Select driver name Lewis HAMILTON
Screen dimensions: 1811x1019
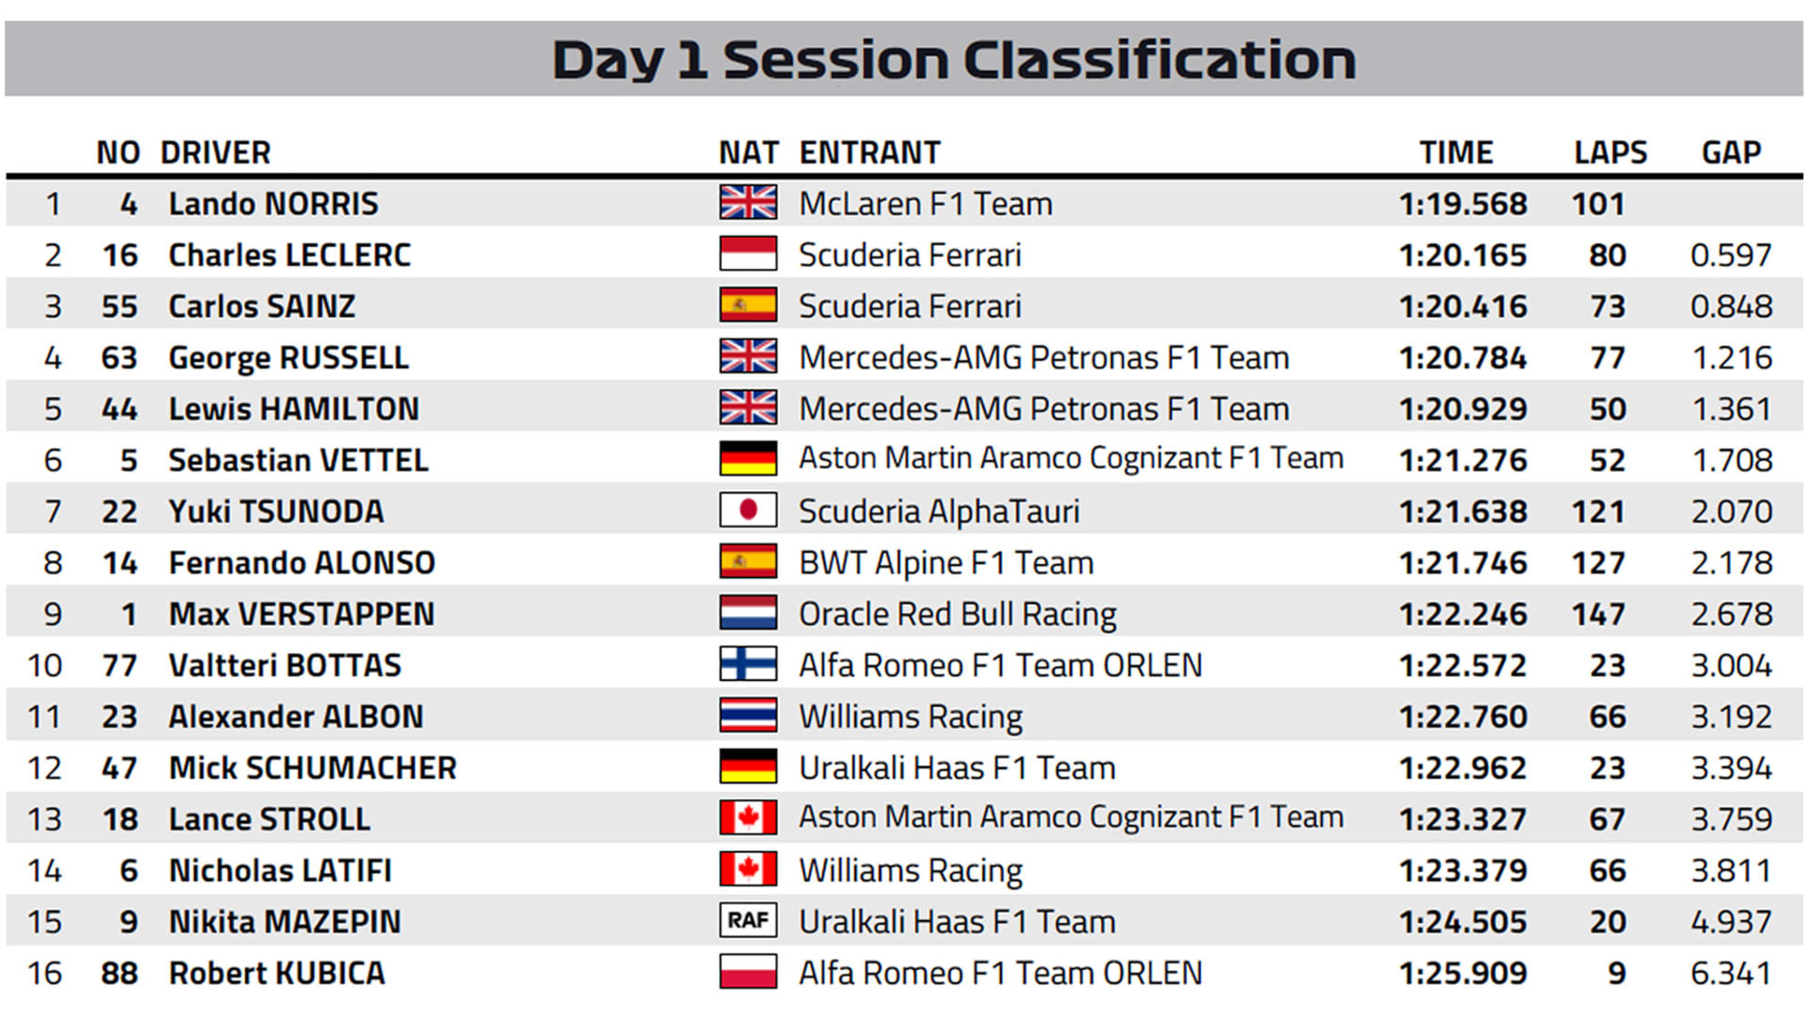tap(293, 409)
